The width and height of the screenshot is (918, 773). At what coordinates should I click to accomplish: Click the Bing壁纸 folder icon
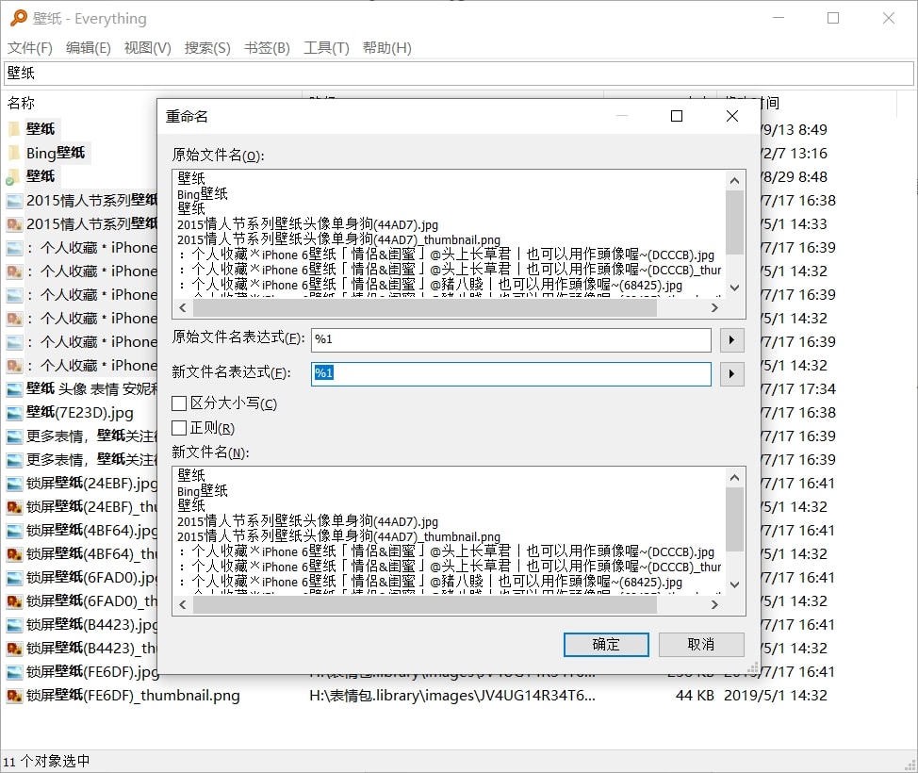point(14,153)
